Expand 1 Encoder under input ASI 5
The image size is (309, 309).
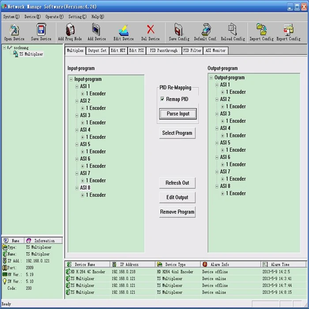[83, 152]
